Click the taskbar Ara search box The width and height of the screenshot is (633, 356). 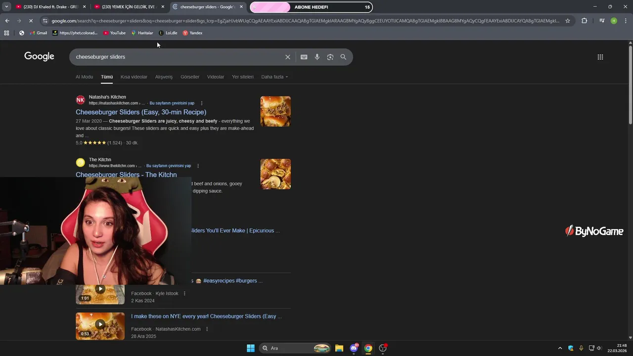pyautogui.click(x=296, y=348)
